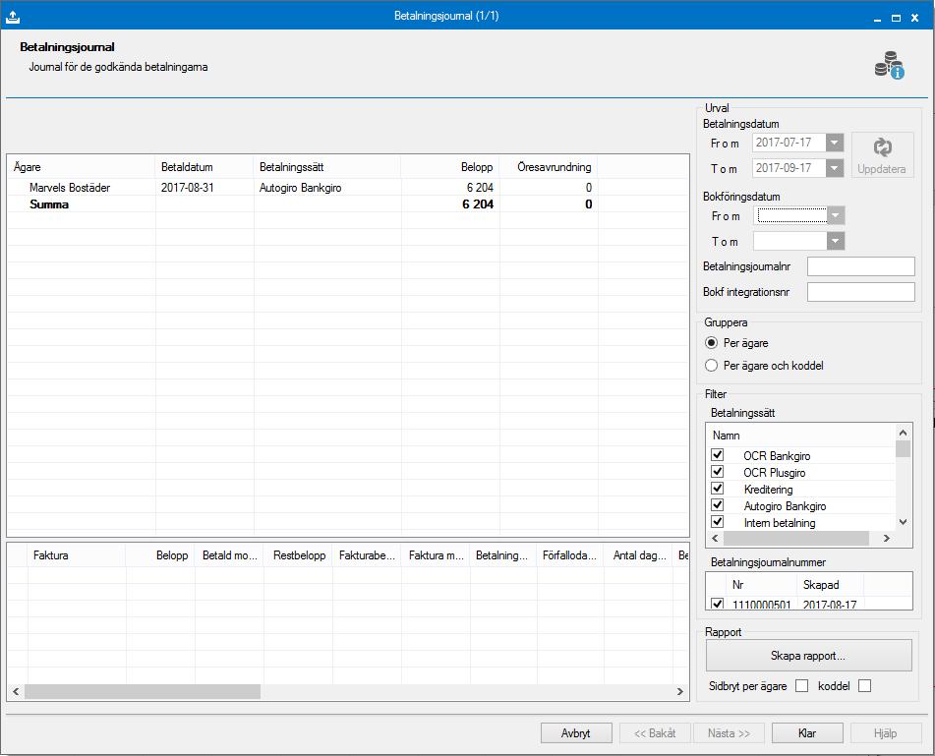Click the Betald mo... column header
Viewport: 935px width, 756px height.
tap(230, 555)
